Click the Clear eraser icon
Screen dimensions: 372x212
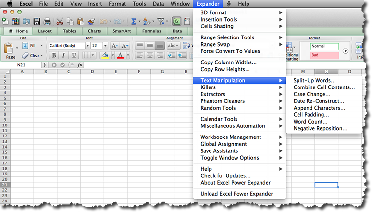(x=25, y=56)
